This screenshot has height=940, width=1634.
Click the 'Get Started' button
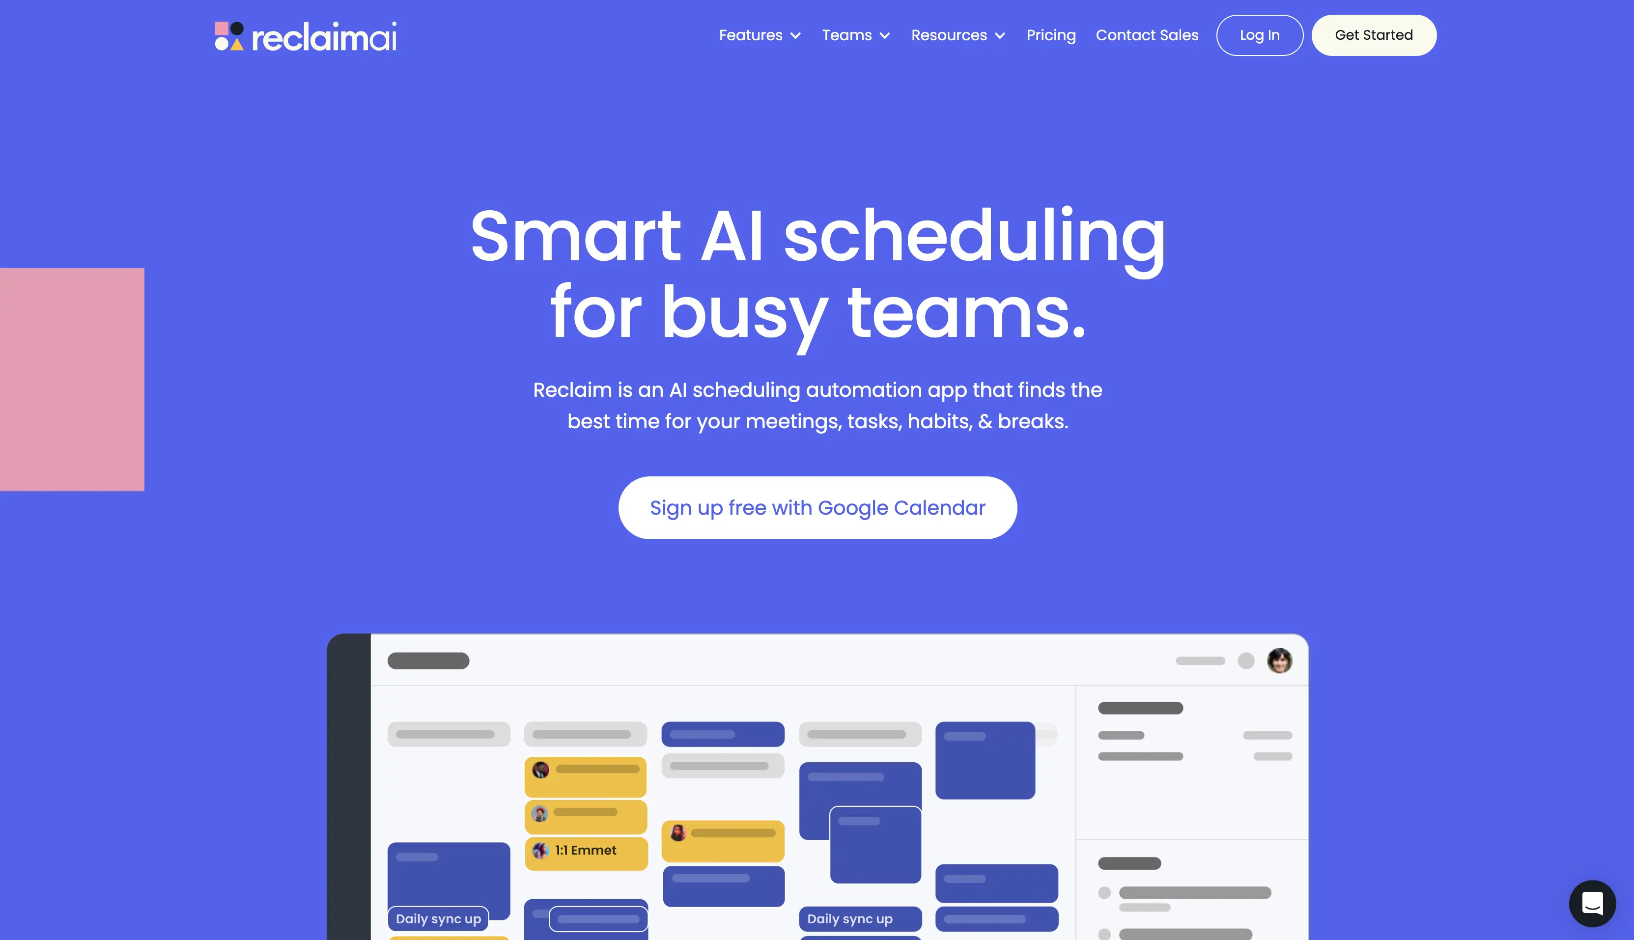1374,35
